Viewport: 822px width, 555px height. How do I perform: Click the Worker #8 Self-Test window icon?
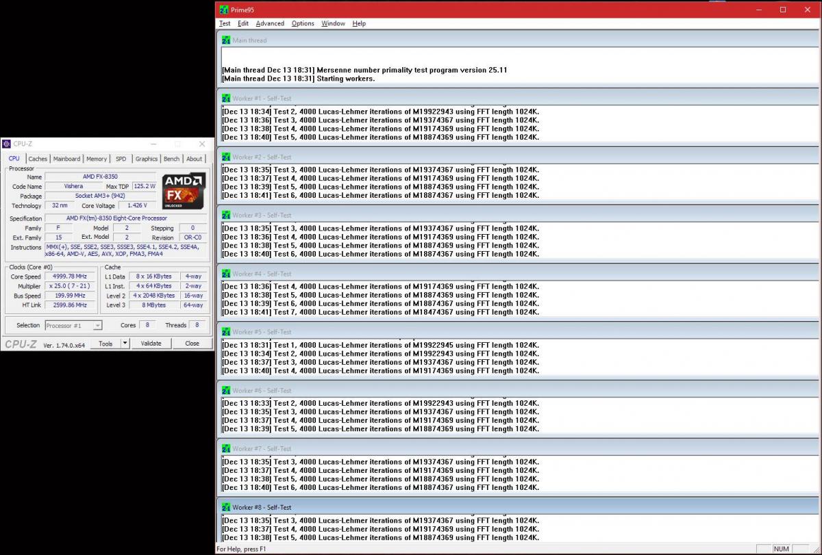tap(226, 507)
